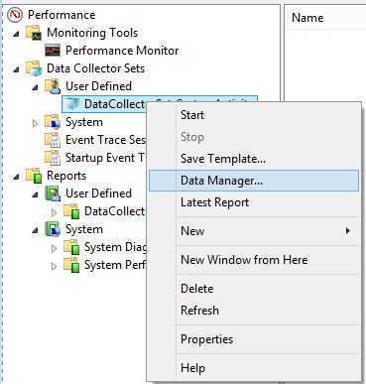
Task: Collapse the Reports tree node
Action: click(x=16, y=177)
